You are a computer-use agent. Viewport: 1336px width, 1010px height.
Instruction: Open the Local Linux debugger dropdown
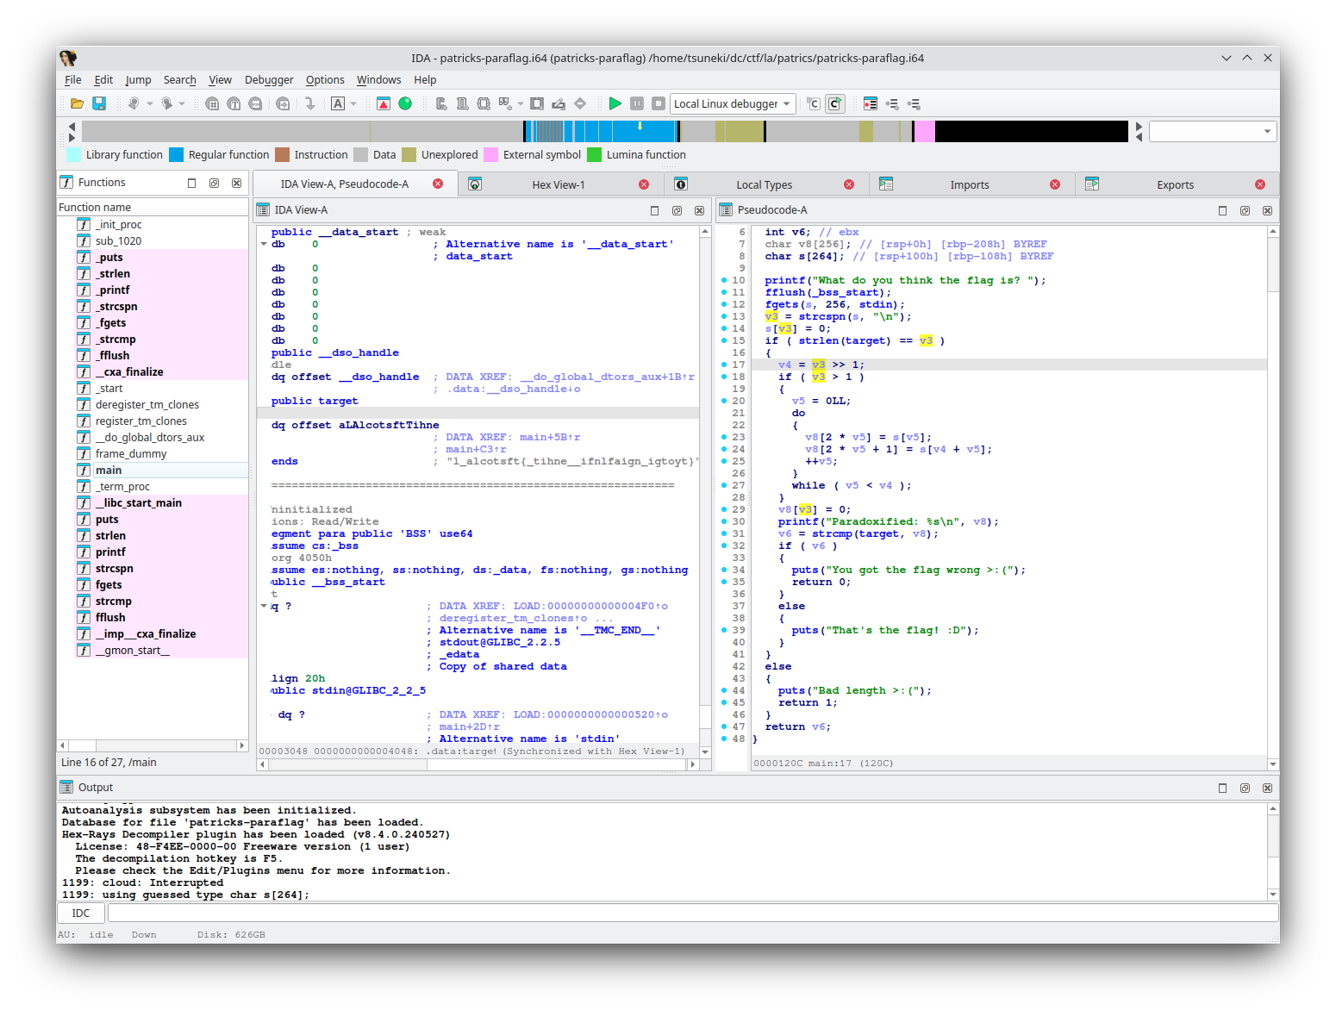[732, 103]
